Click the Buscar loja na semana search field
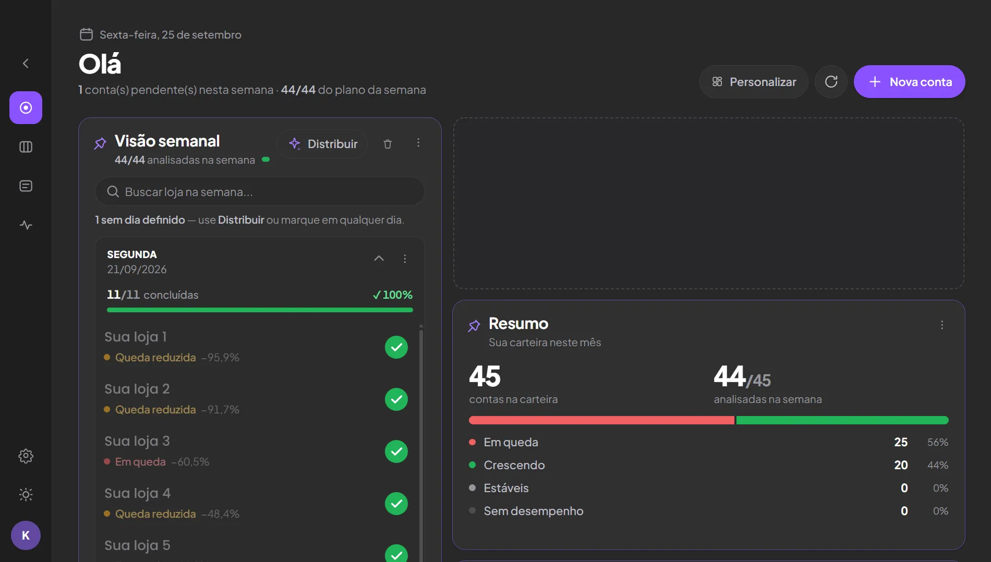Viewport: 991px width, 562px height. [260, 191]
